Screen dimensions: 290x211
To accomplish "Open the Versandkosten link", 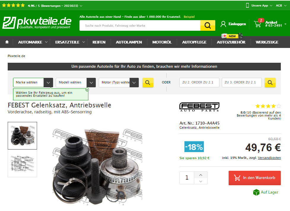I will [x=269, y=158].
